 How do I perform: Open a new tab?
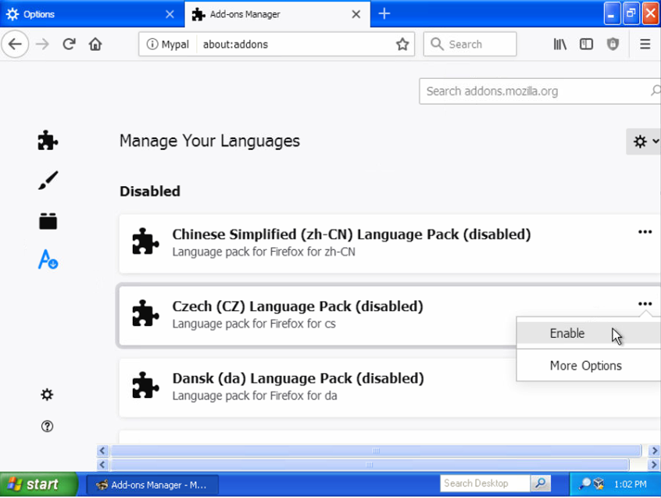click(384, 14)
